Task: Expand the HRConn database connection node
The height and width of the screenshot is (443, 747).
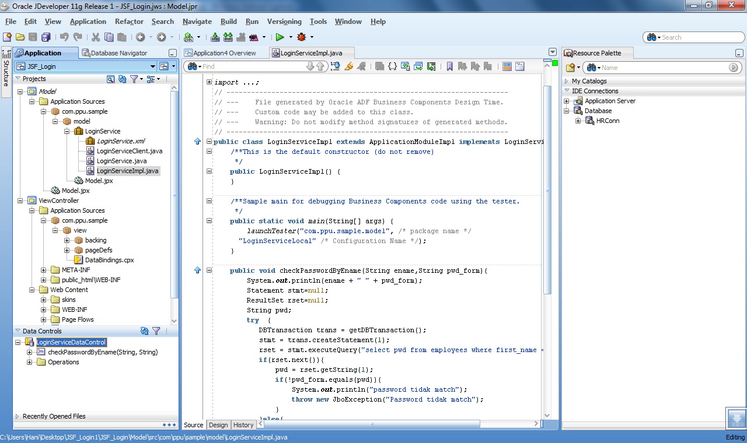Action: 578,121
